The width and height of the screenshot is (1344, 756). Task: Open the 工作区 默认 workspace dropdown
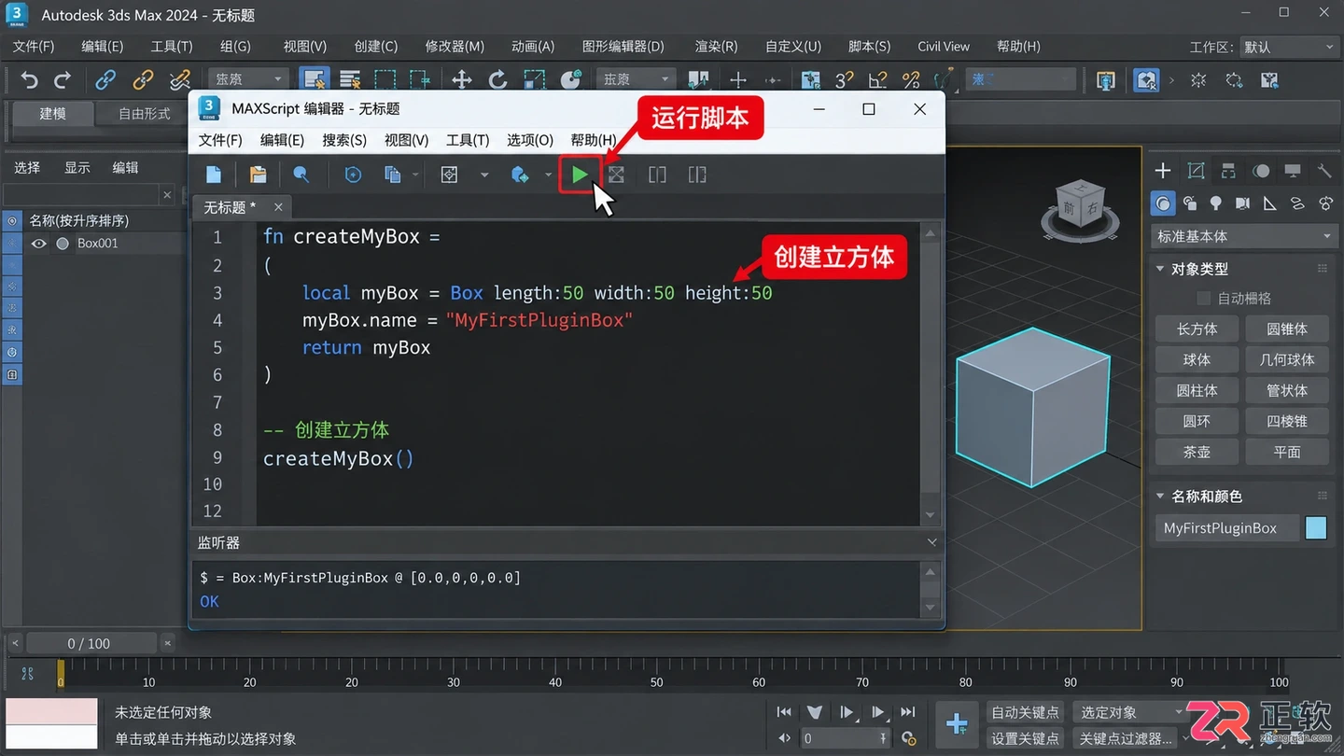point(1289,47)
